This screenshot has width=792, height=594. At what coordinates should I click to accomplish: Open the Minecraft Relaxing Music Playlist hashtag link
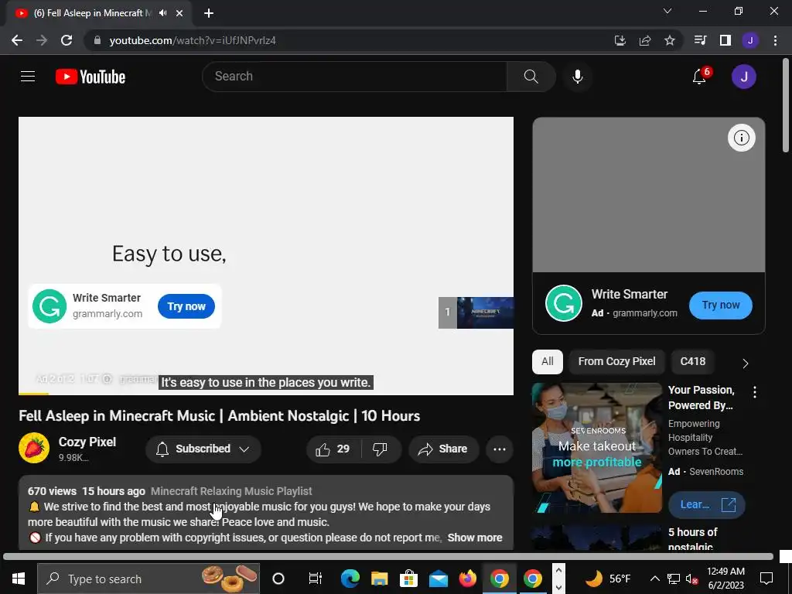(x=231, y=491)
